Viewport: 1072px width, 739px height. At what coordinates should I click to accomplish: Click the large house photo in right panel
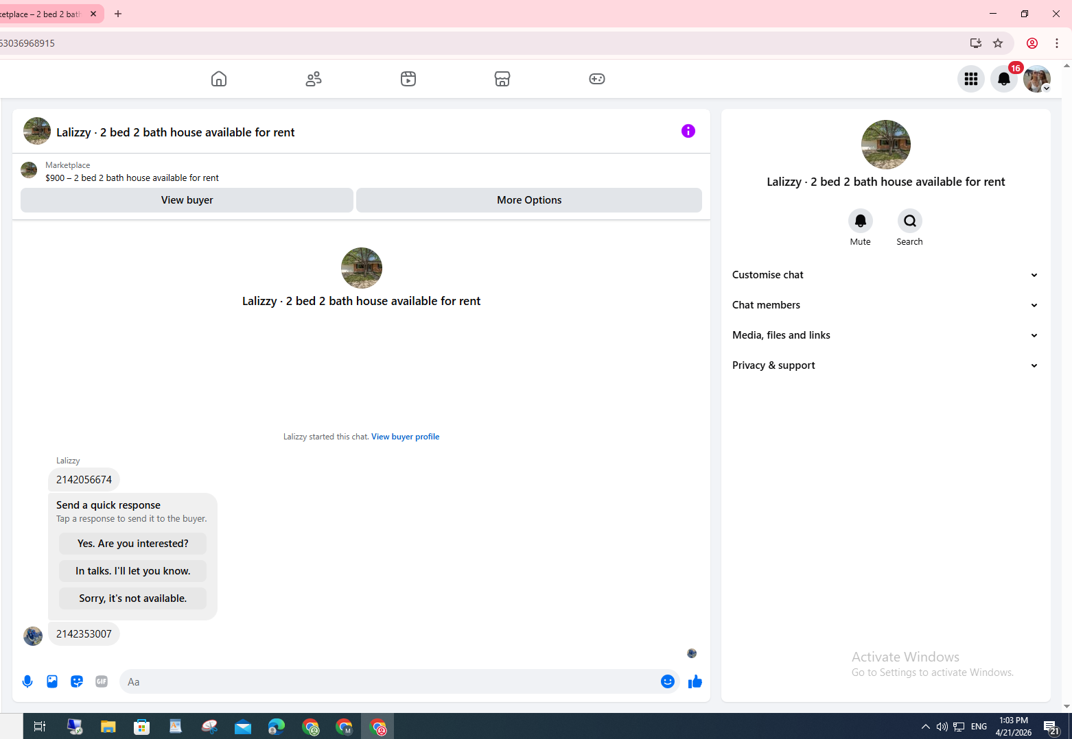(x=886, y=145)
